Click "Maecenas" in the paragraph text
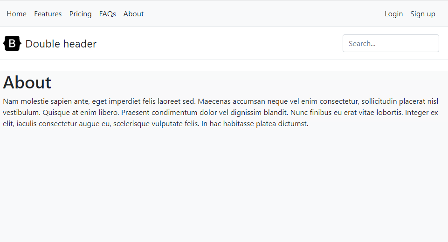The image size is (448, 242). tap(214, 101)
